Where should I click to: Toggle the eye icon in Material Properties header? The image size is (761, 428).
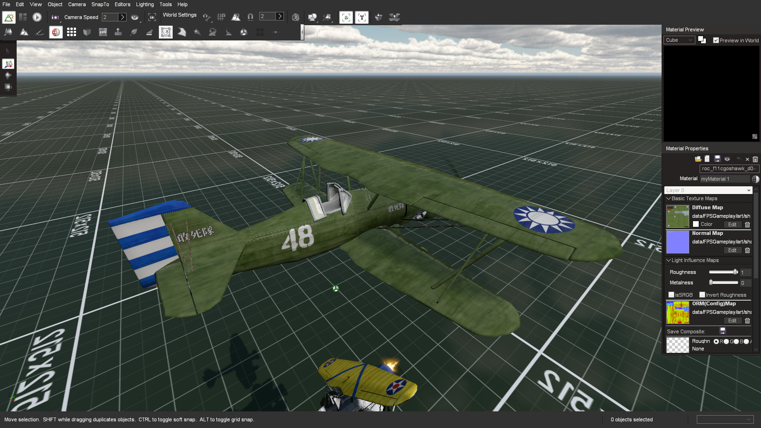pyautogui.click(x=727, y=159)
